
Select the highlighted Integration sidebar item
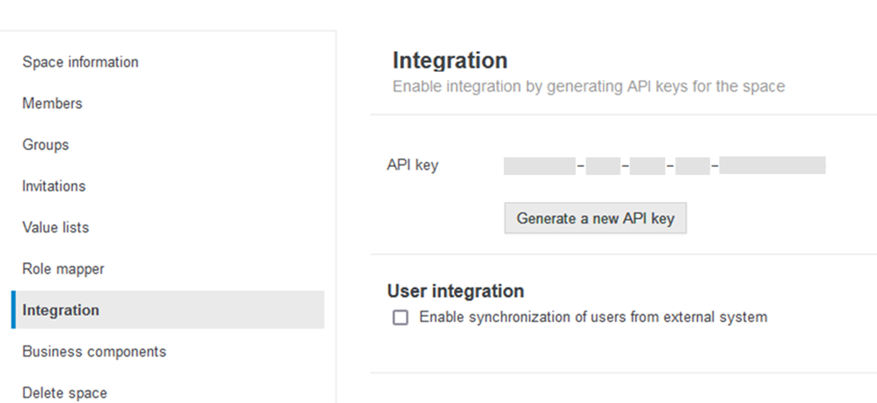tap(61, 310)
